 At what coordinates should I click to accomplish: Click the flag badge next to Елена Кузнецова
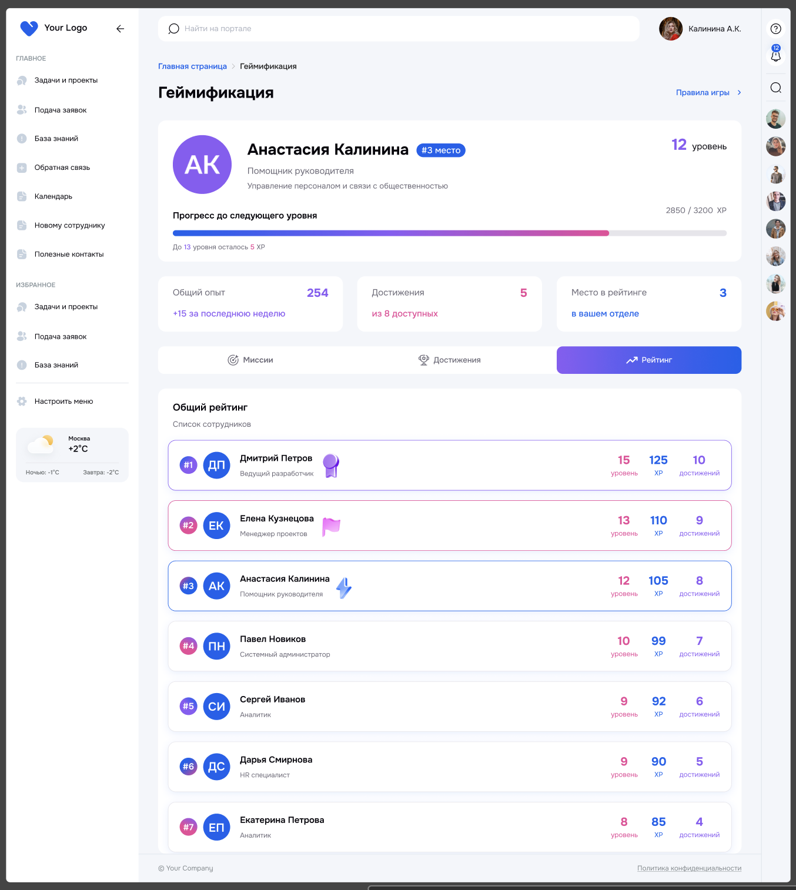coord(331,526)
